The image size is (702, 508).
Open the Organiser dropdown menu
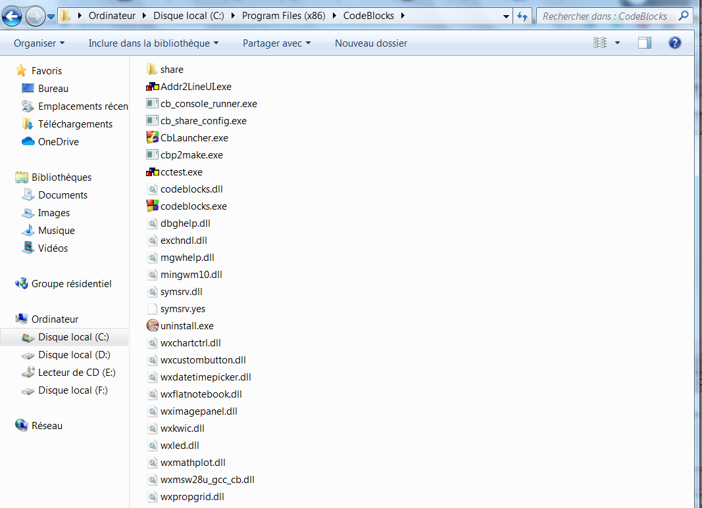pos(39,43)
